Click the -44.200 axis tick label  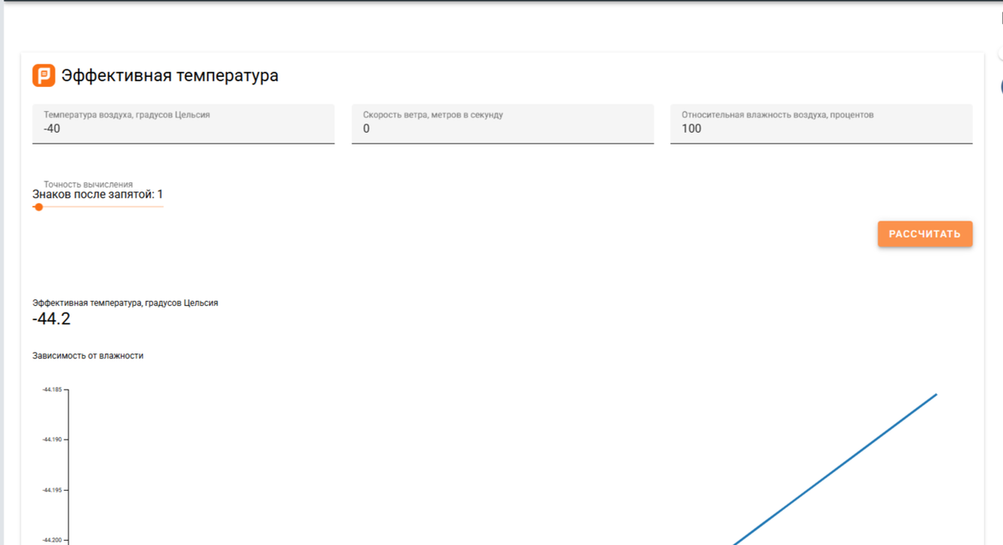(x=52, y=540)
